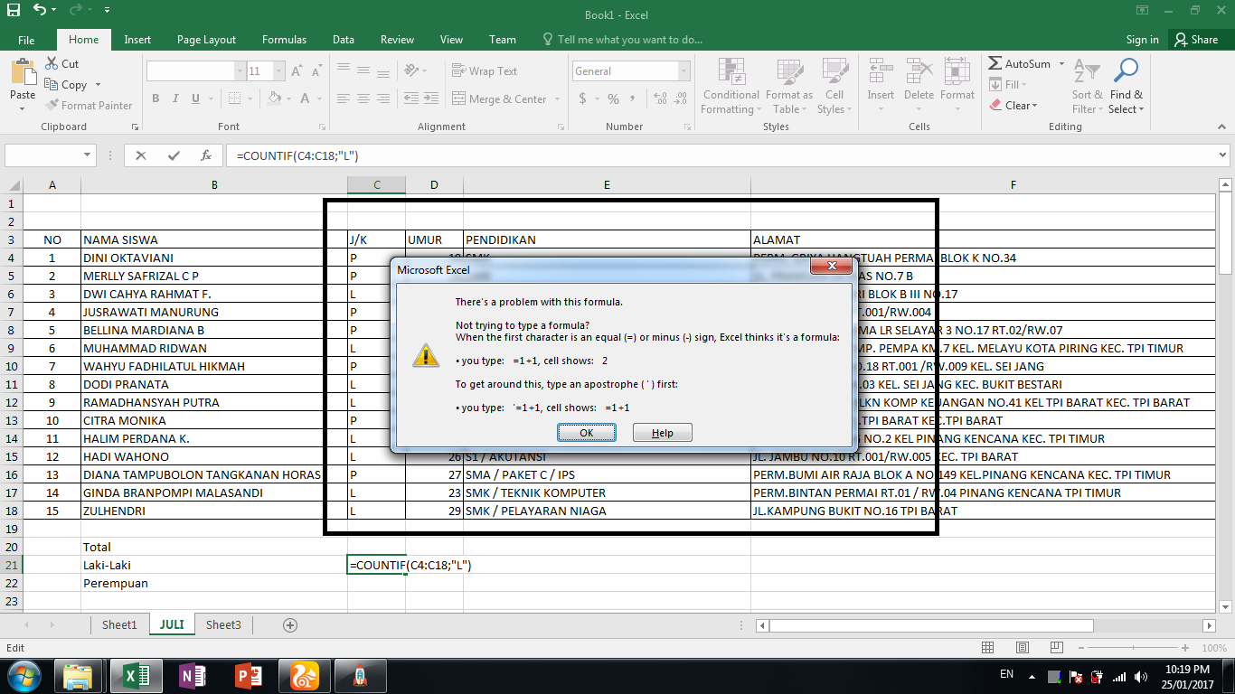Viewport: 1235px width, 694px height.
Task: Select Page Layout view in status bar
Action: 1022,648
